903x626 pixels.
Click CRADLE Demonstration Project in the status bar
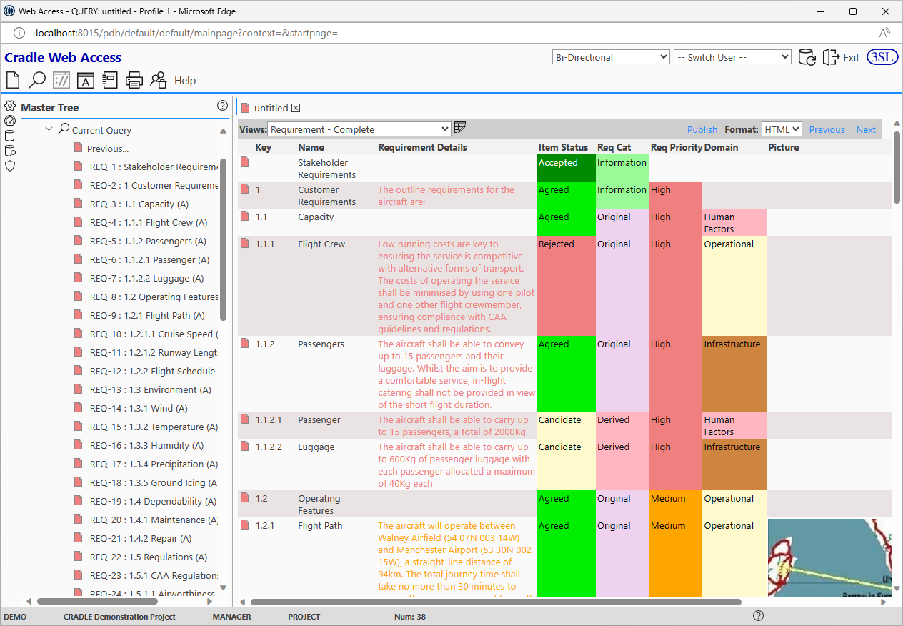pyautogui.click(x=119, y=617)
